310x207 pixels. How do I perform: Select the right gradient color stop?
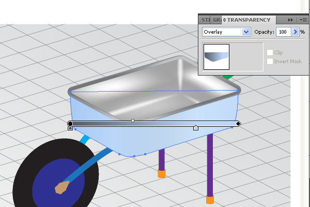196,128
